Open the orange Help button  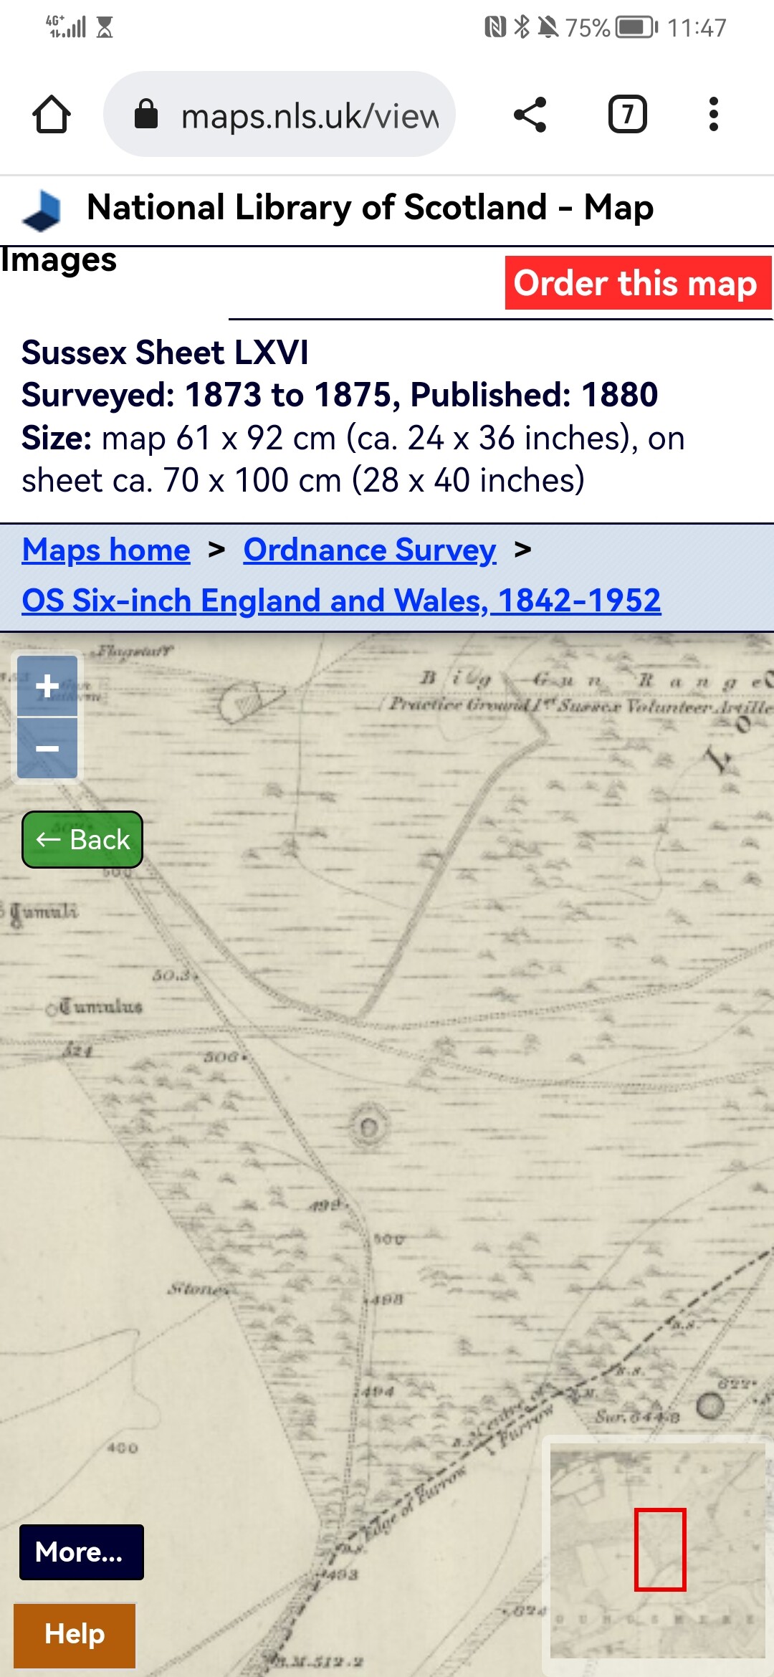point(75,1635)
